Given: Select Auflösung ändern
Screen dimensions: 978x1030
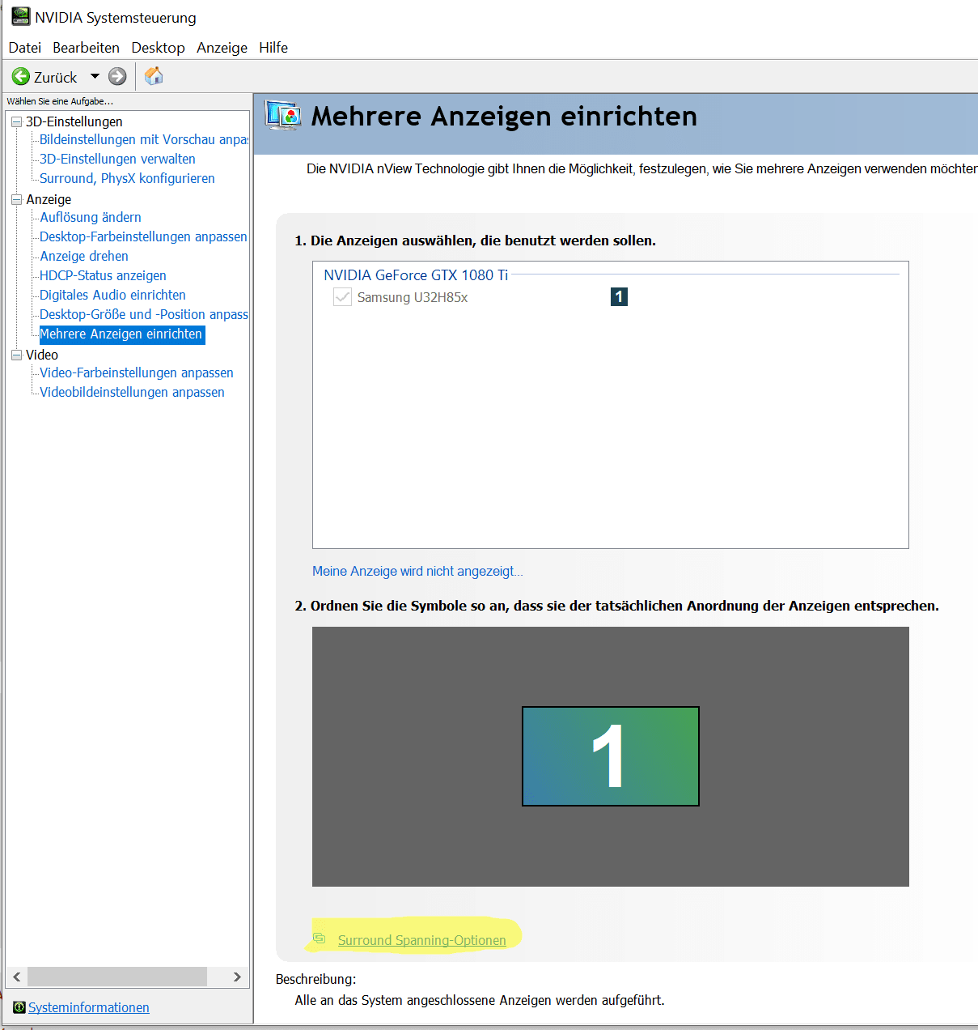Looking at the screenshot, I should pos(91,217).
